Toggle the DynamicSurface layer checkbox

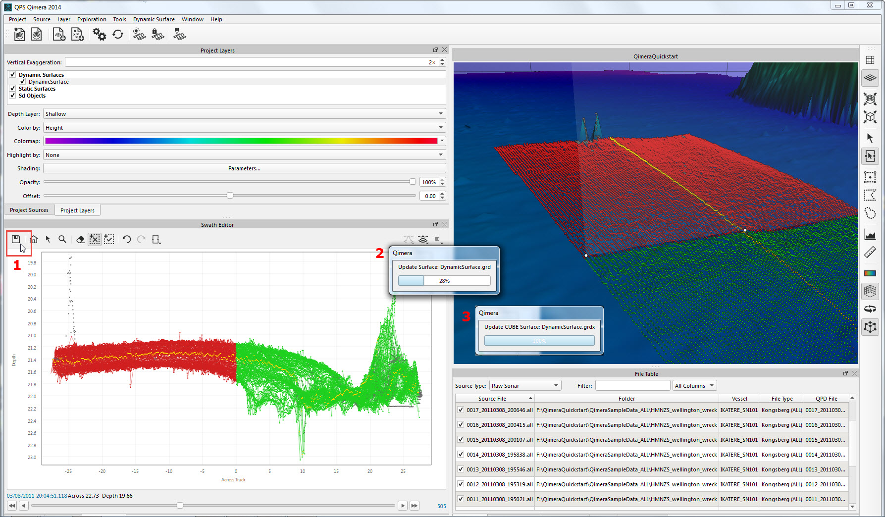pyautogui.click(x=22, y=82)
